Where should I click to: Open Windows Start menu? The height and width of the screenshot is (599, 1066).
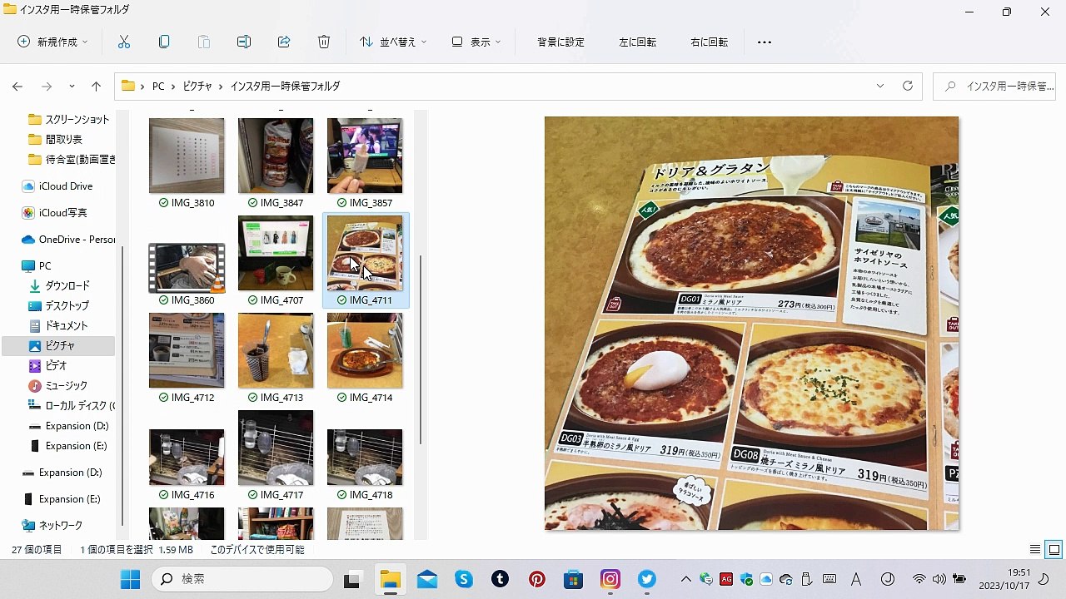[131, 579]
